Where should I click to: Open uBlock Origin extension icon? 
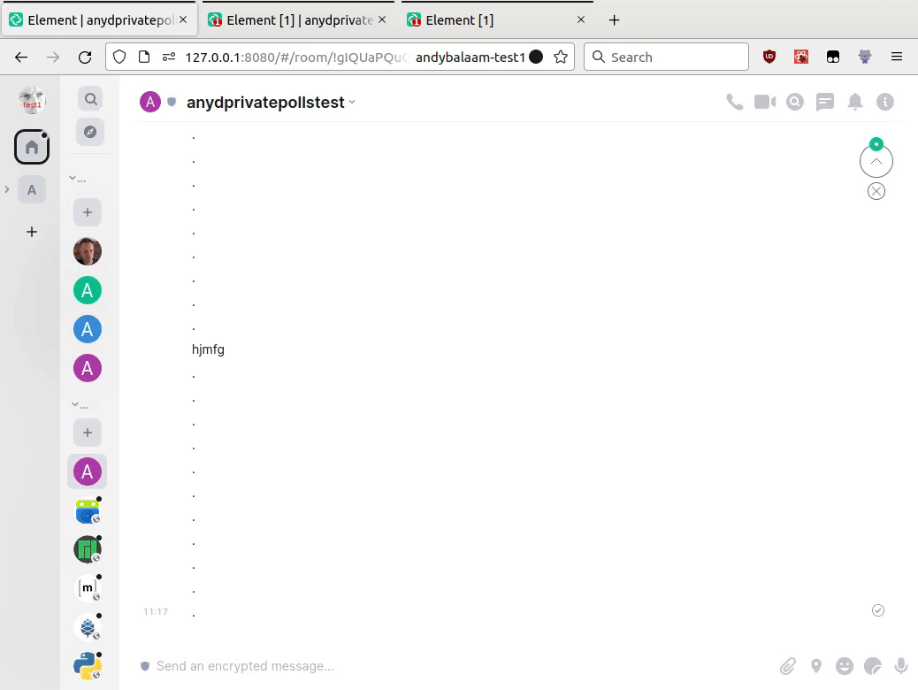coord(769,57)
